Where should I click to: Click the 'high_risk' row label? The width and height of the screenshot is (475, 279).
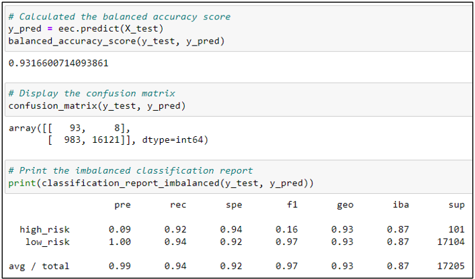45,230
